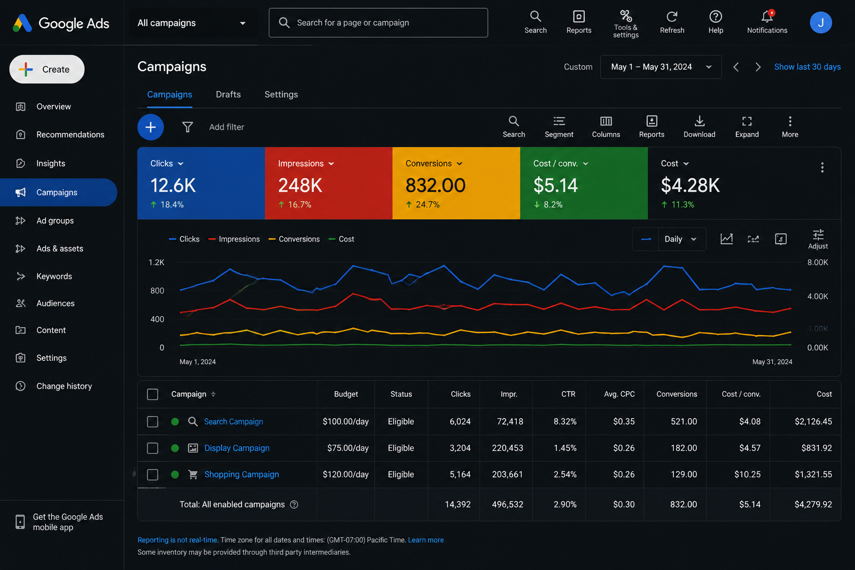The height and width of the screenshot is (570, 855).
Task: View Notifications bell
Action: click(x=767, y=22)
